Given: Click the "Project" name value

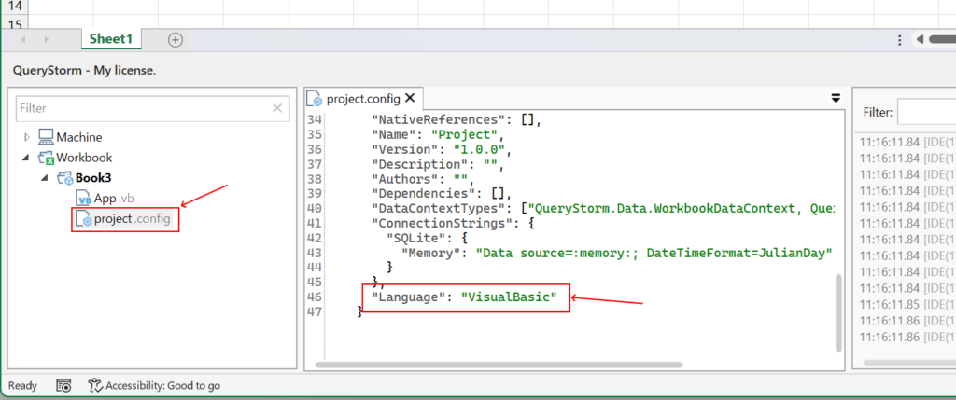Looking at the screenshot, I should (x=465, y=134).
